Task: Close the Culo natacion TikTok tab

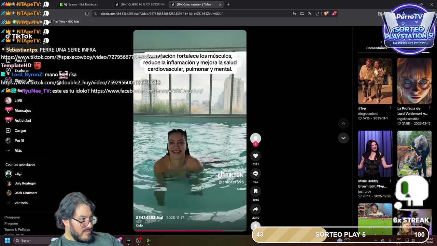Action: (220, 4)
